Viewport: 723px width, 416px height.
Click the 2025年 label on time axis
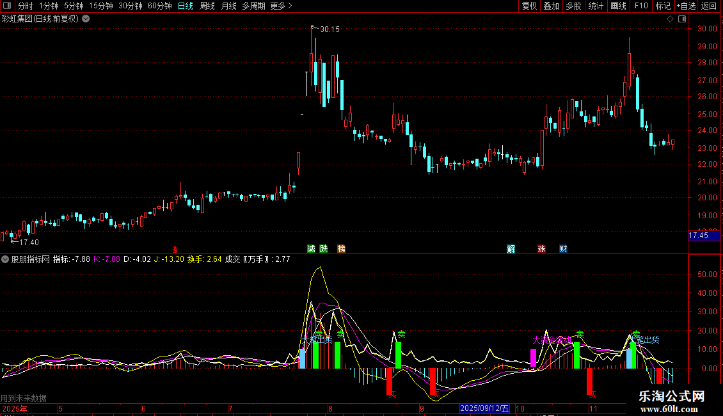coord(14,408)
